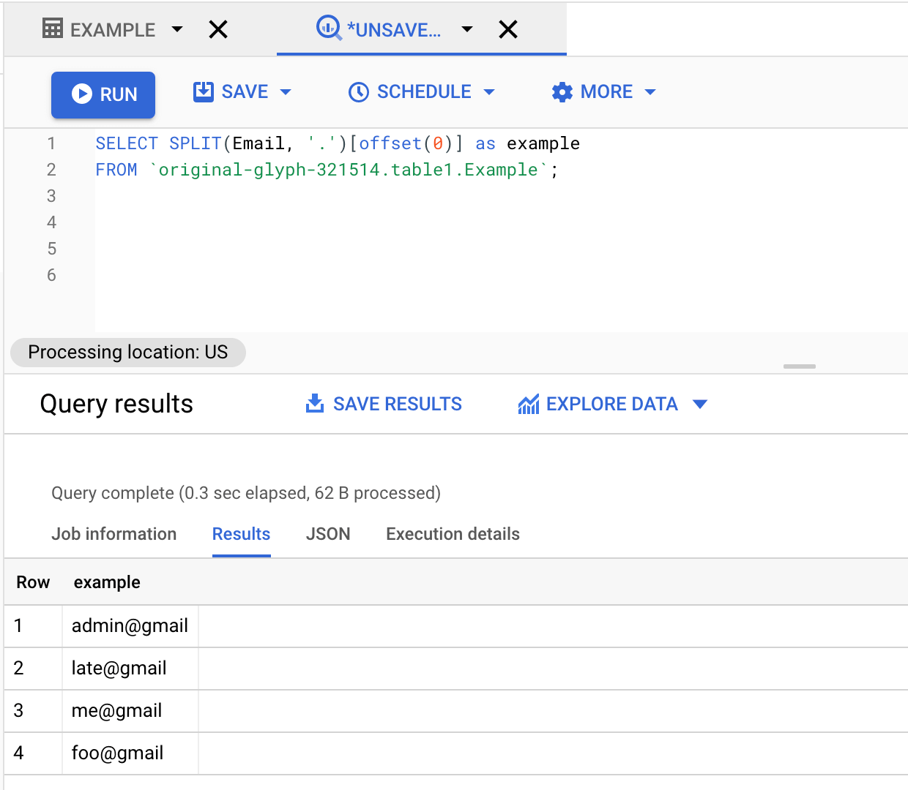Expand the EXPLORE DATA dropdown arrow
Viewport: 908px width, 790px height.
coord(700,404)
